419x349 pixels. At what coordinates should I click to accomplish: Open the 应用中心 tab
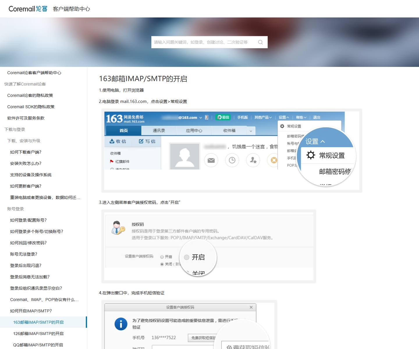pyautogui.click(x=195, y=131)
